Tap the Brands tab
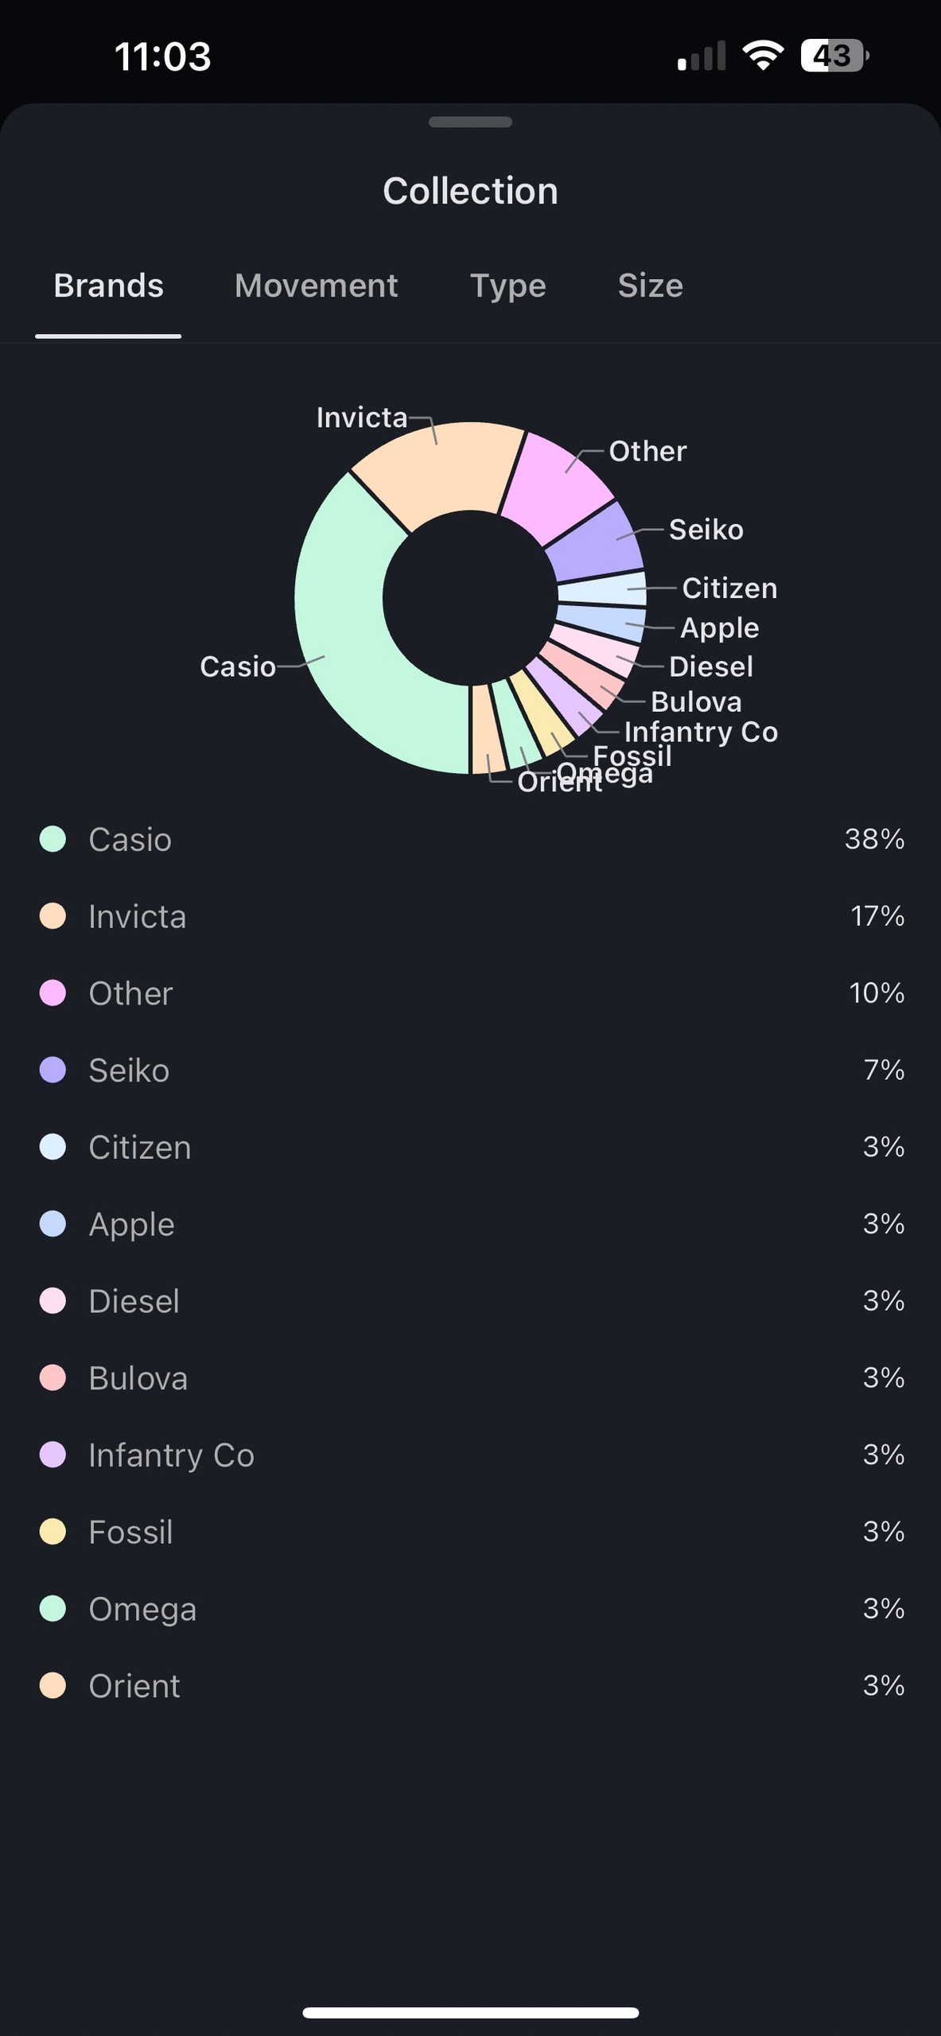 coord(109,286)
